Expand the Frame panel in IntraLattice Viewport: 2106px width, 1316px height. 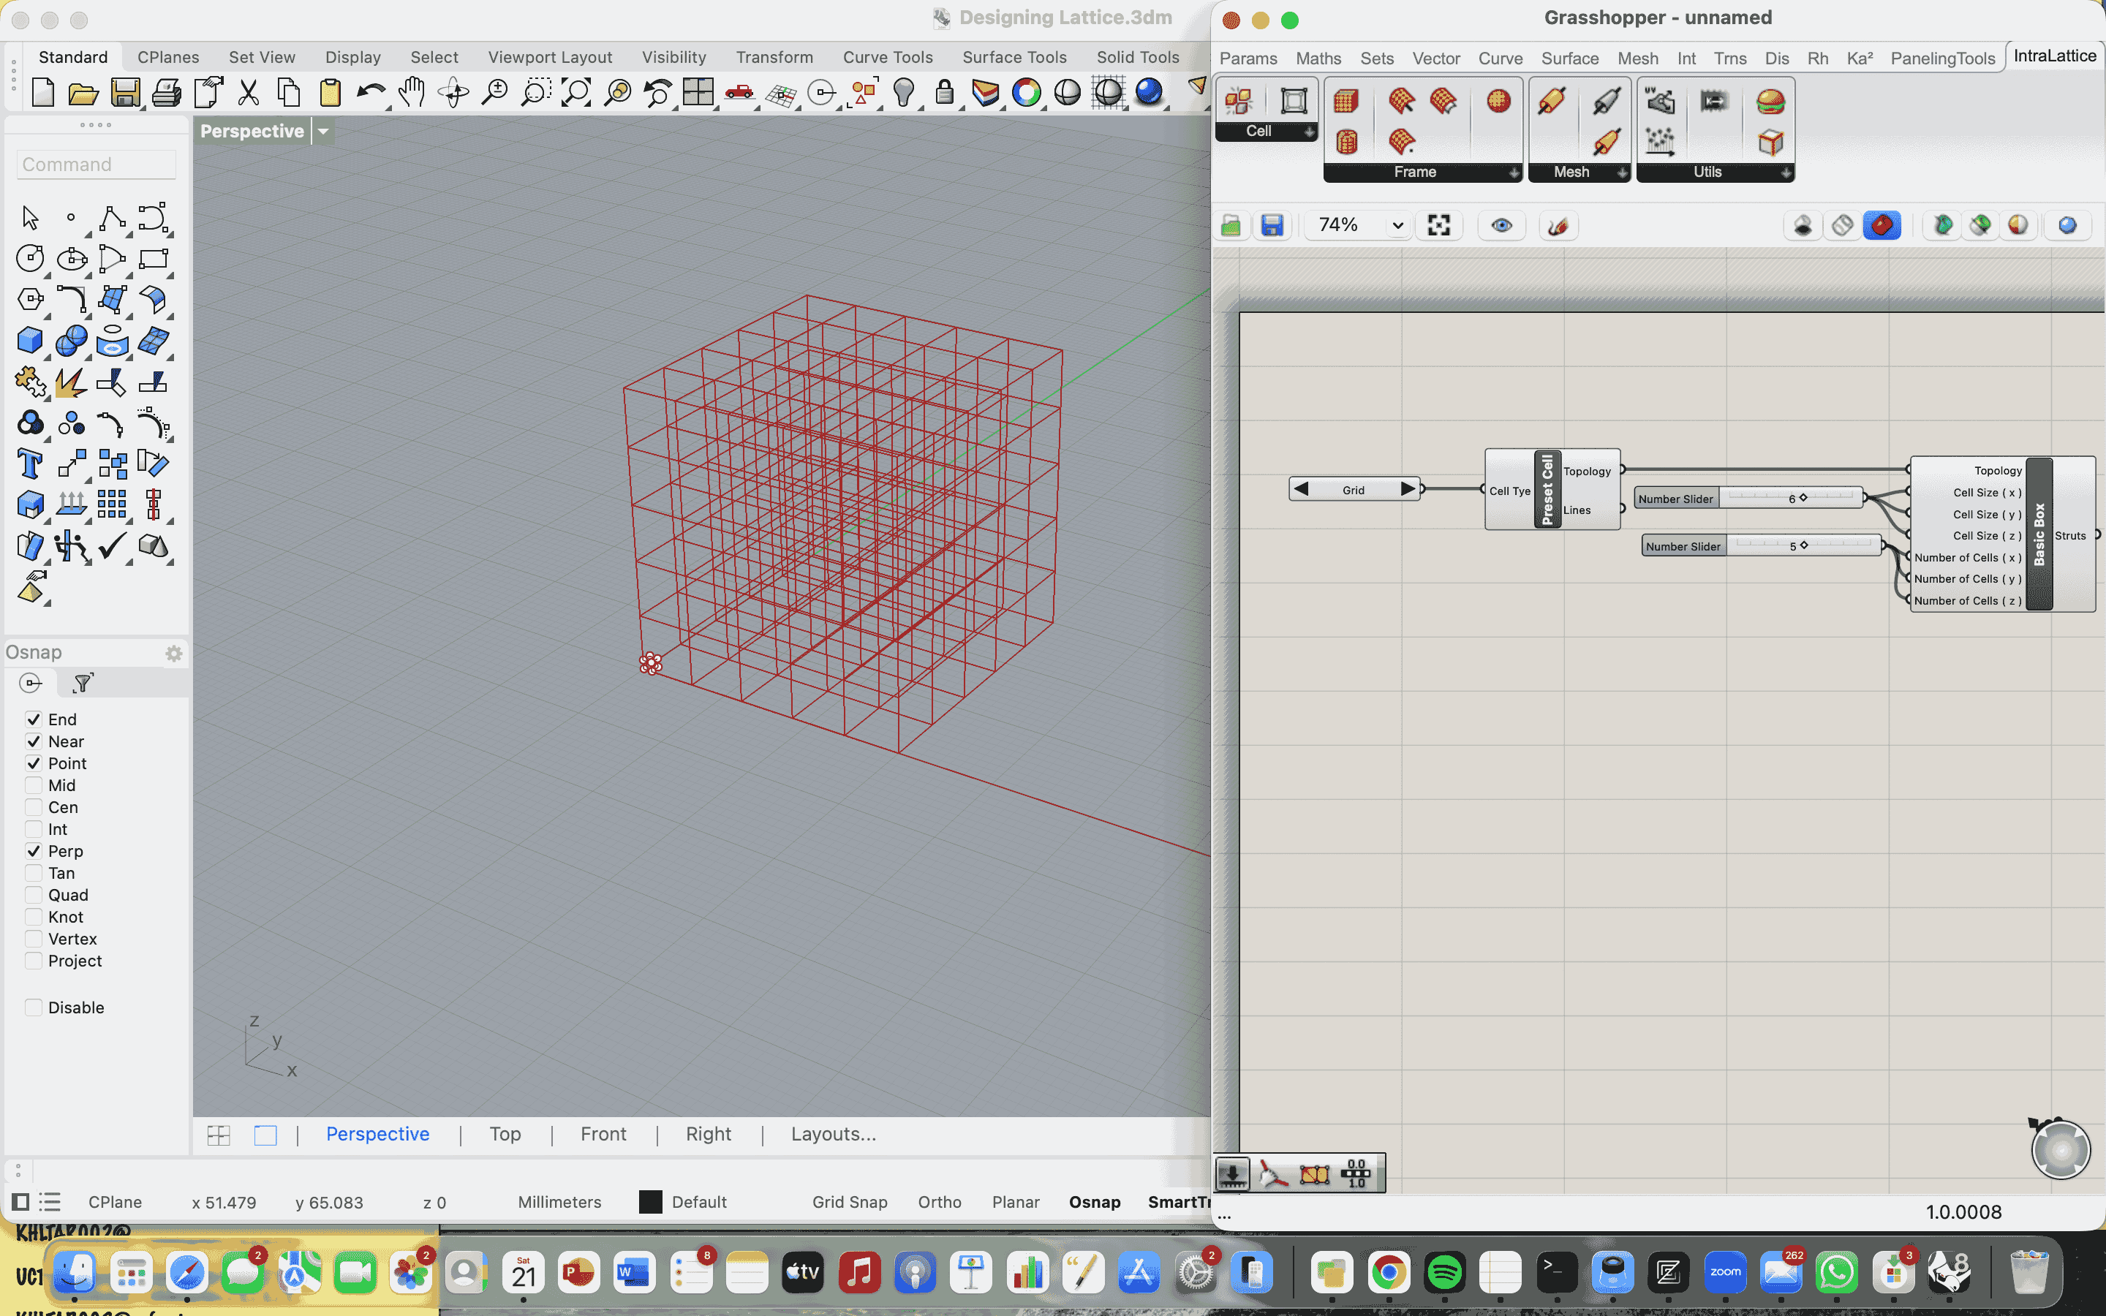point(1514,173)
